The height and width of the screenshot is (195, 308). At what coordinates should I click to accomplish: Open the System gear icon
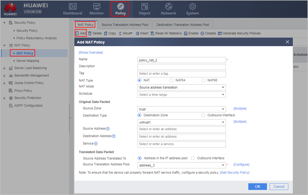(x=192, y=6)
